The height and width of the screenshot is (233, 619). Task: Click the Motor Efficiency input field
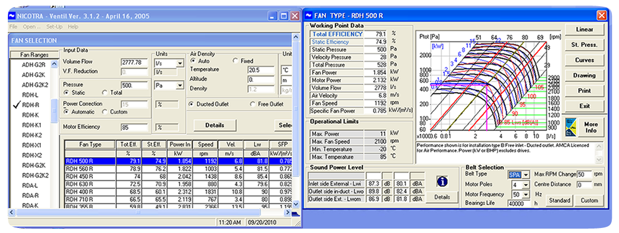[x=135, y=127]
